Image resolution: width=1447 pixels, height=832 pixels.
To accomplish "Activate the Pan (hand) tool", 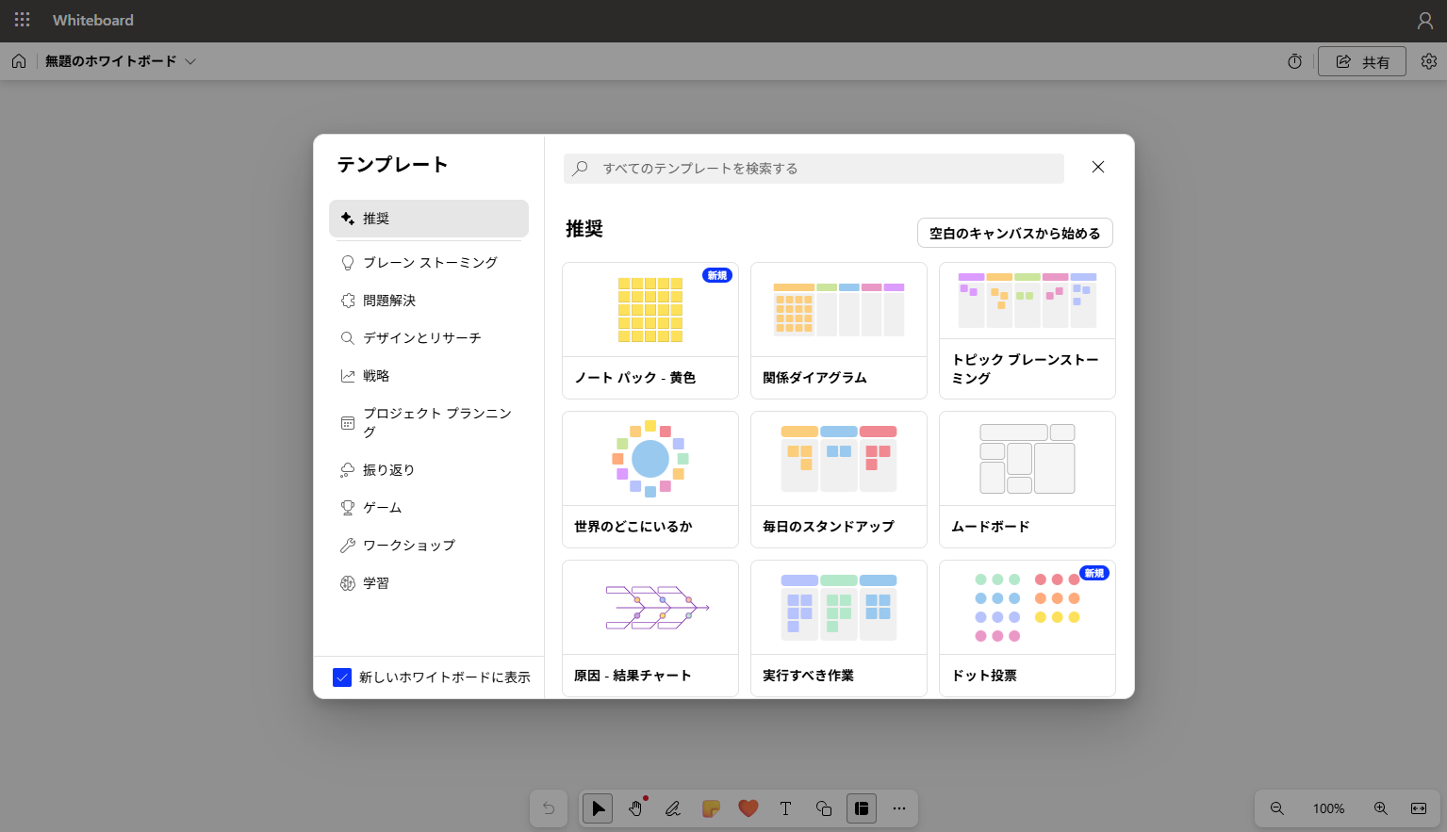I will pyautogui.click(x=634, y=808).
